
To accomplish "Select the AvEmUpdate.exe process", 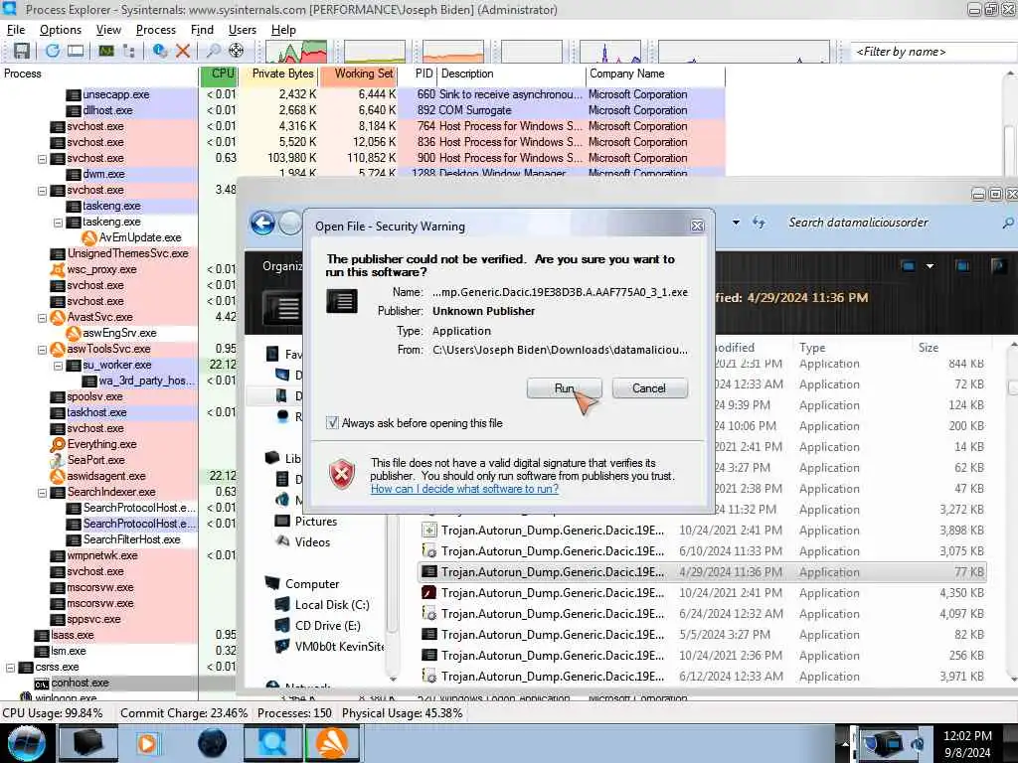I will (x=139, y=237).
